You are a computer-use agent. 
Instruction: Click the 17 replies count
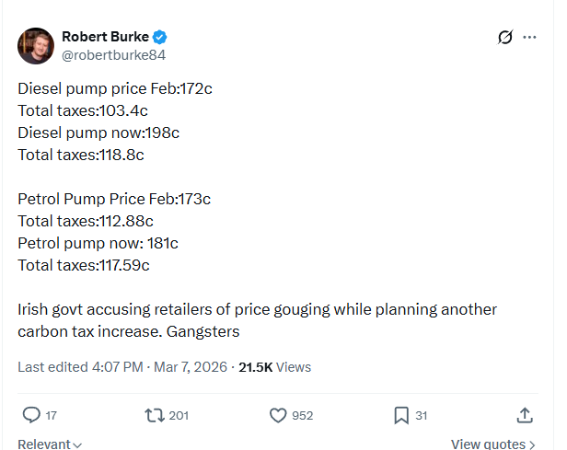[52, 416]
